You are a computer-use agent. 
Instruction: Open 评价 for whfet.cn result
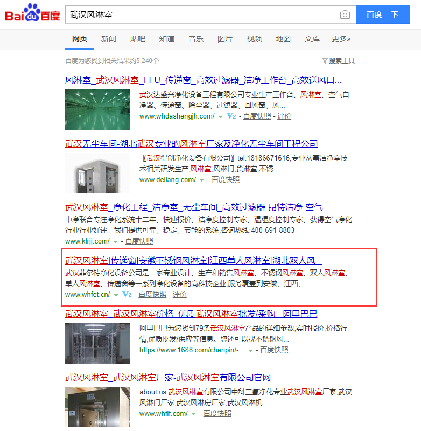180,295
